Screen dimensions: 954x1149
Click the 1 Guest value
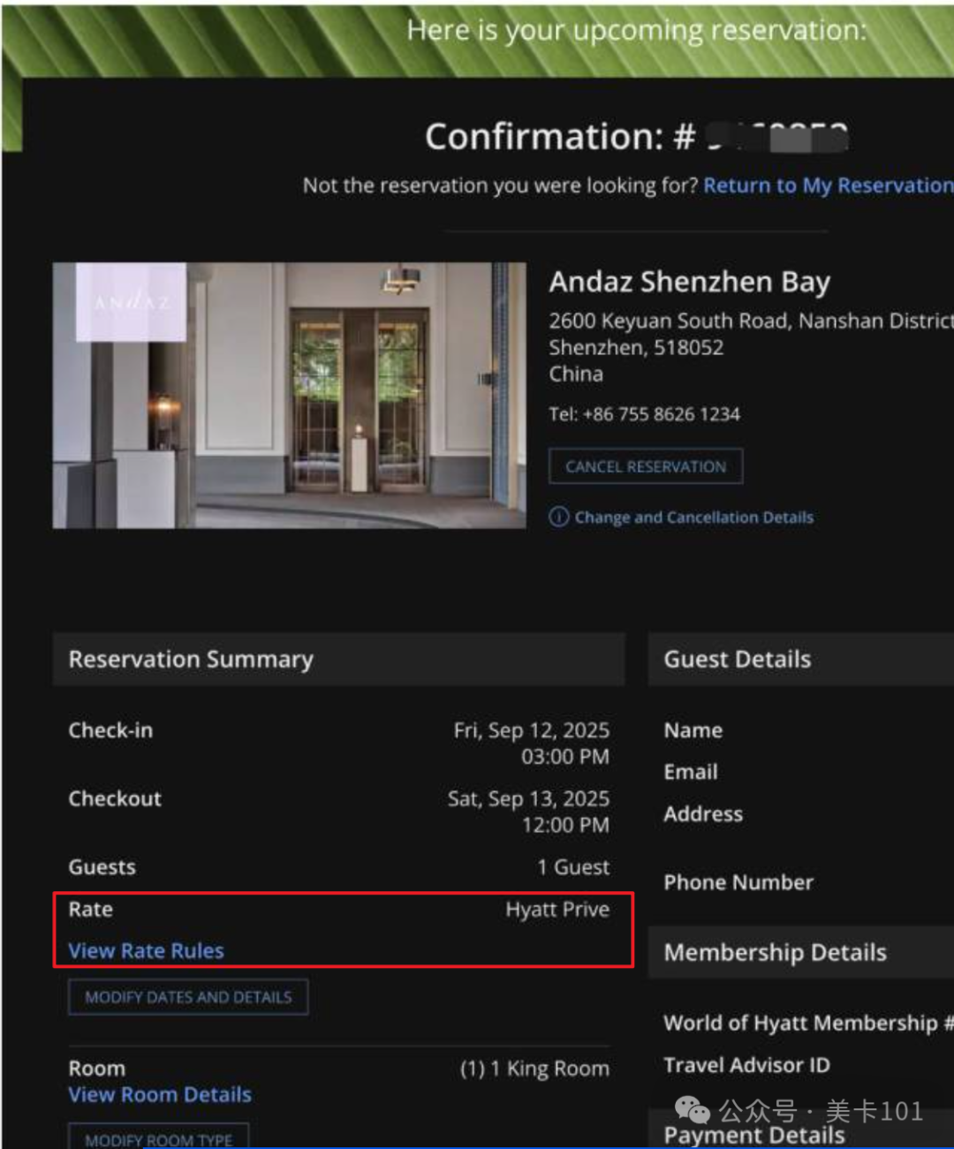click(x=573, y=867)
